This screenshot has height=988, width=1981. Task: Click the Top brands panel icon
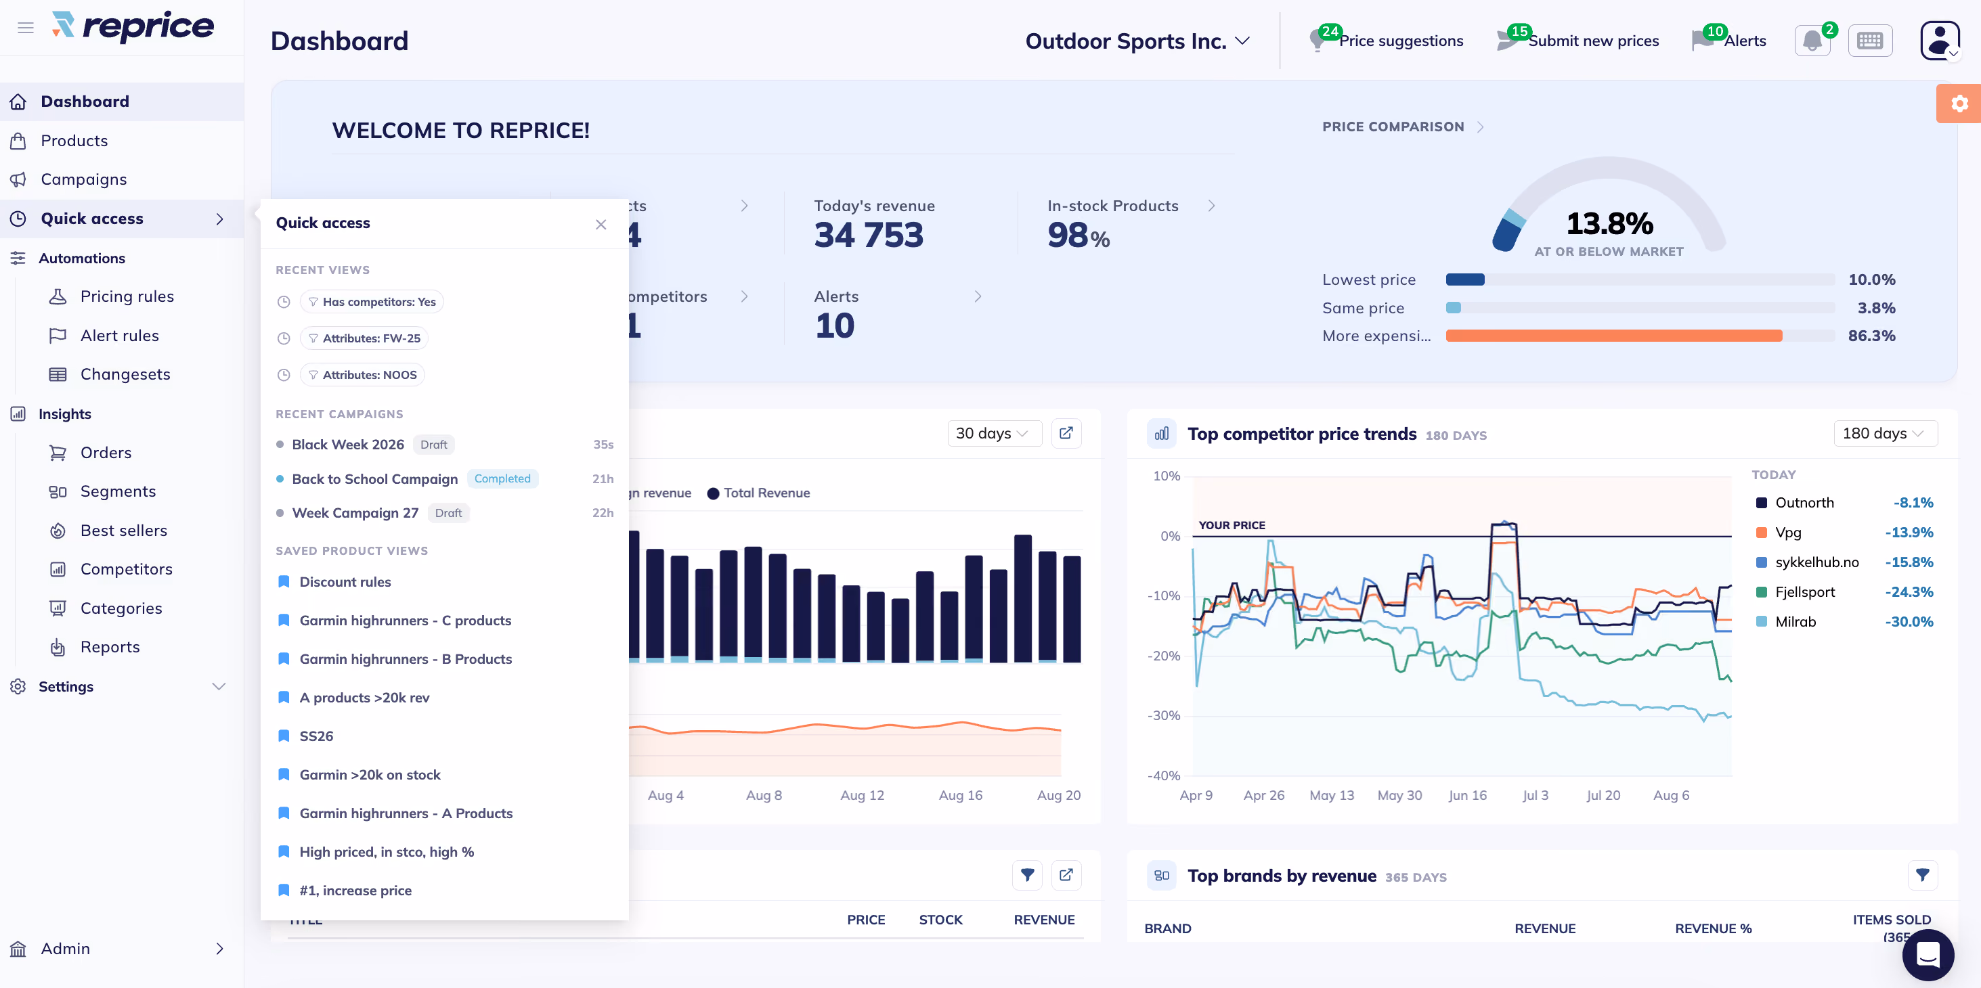tap(1161, 876)
